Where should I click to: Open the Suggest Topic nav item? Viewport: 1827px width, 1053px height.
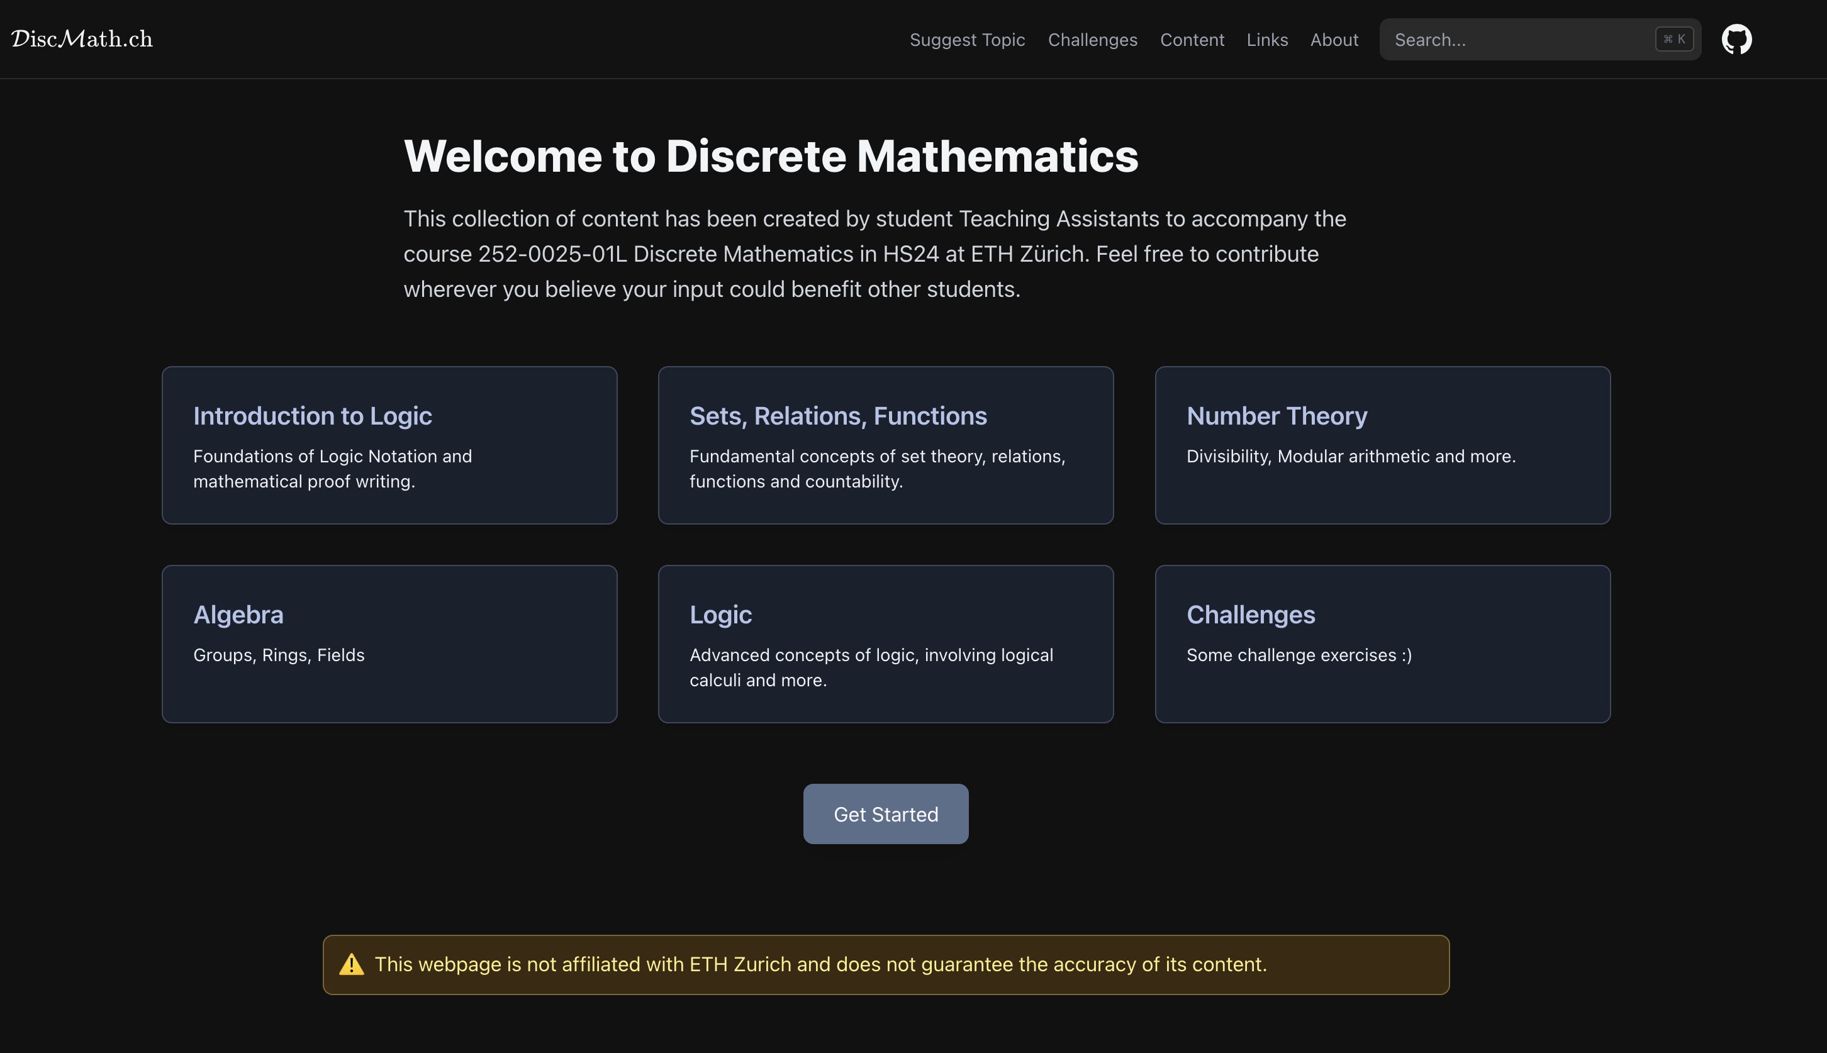click(x=967, y=40)
